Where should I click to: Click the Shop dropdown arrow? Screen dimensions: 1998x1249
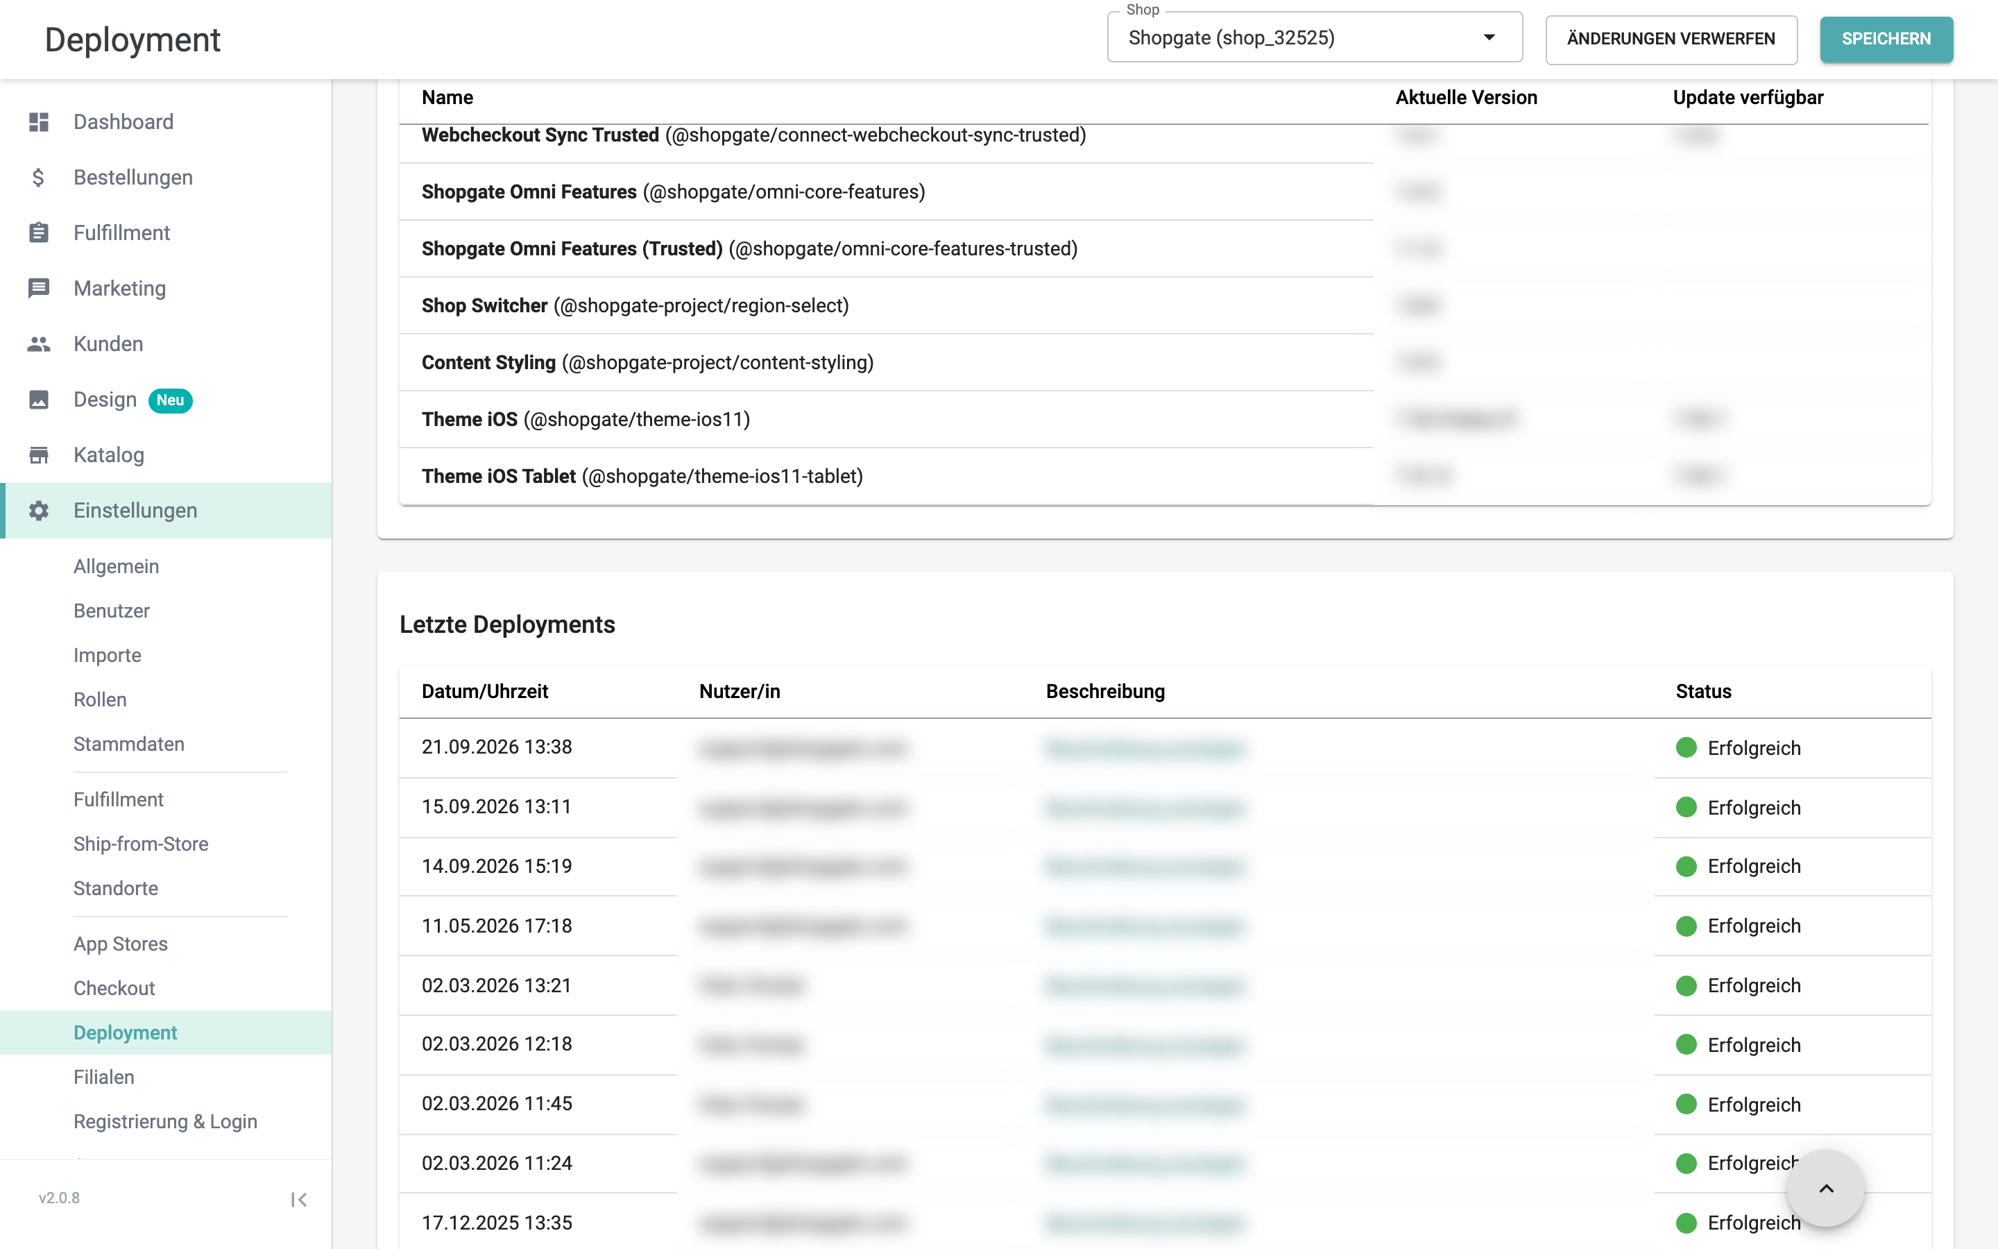pos(1489,38)
